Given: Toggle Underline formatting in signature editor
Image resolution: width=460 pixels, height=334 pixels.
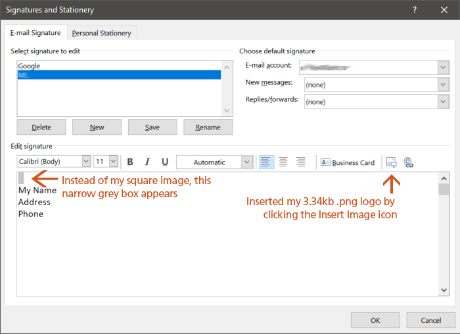Looking at the screenshot, I should pos(165,162).
